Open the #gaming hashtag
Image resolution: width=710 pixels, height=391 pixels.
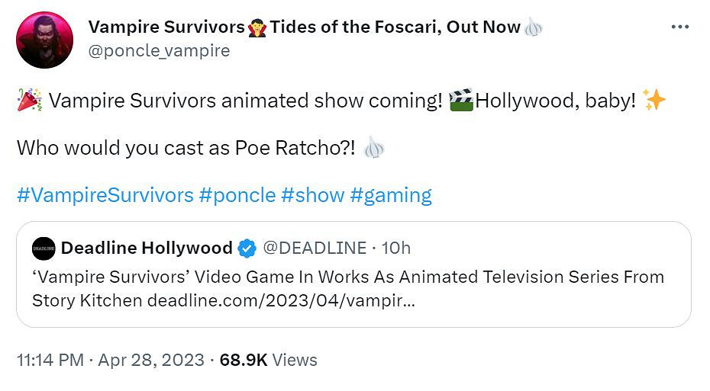(x=391, y=195)
